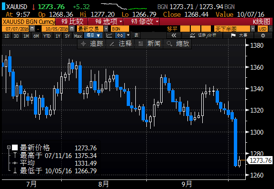Open the 每日 periodicity dropdown
The height and width of the screenshot is (189, 274).
(93, 35)
